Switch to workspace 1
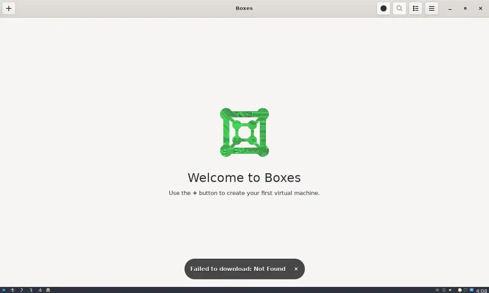 tap(12, 290)
